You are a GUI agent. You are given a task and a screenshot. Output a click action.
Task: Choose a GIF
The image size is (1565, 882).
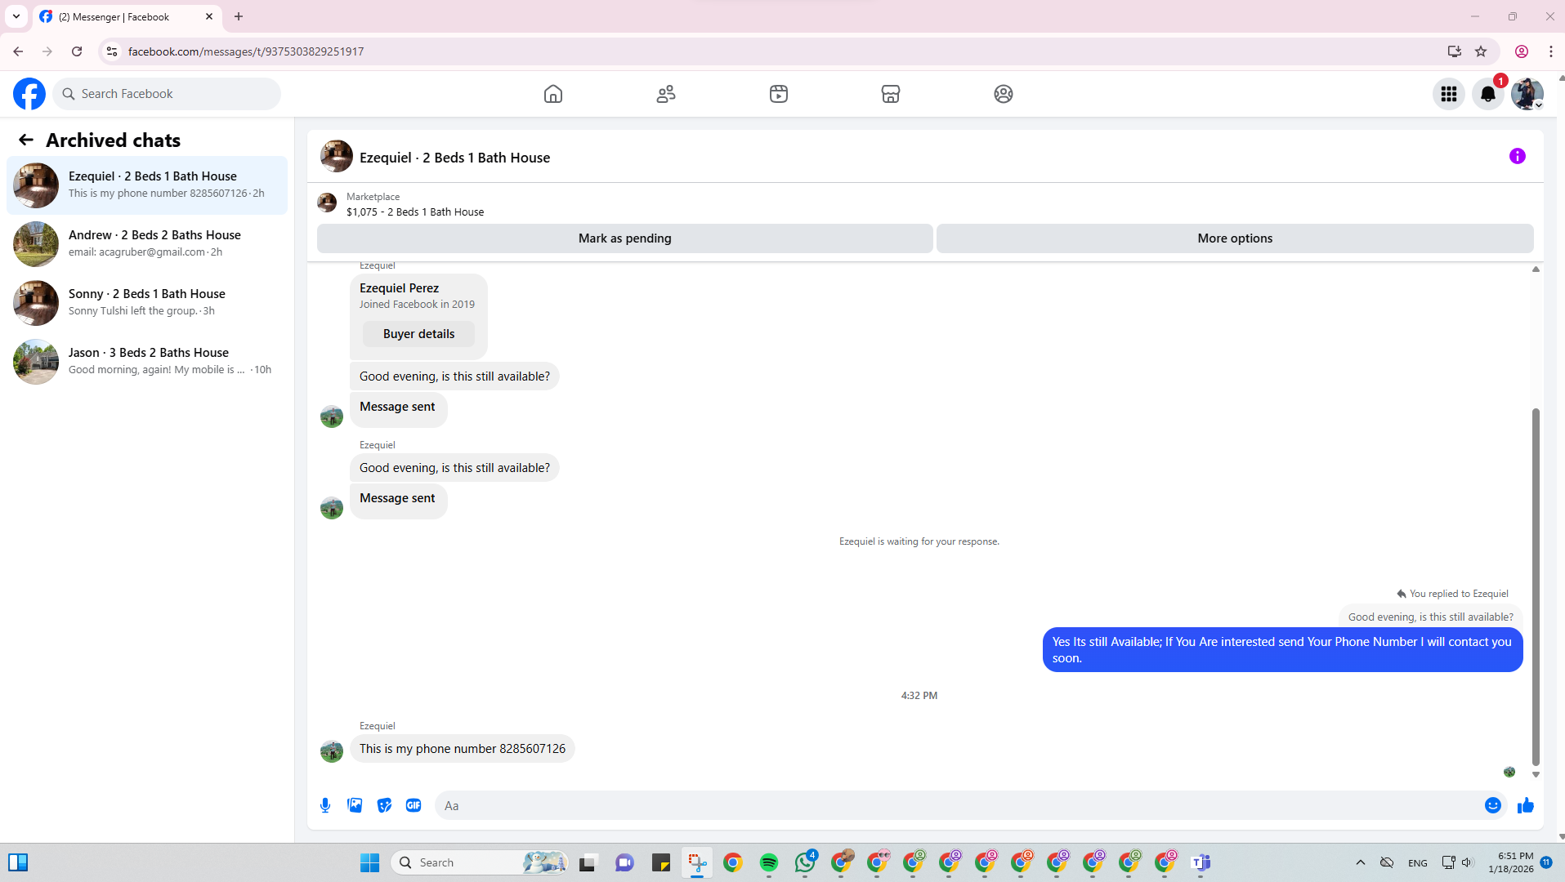(x=414, y=805)
